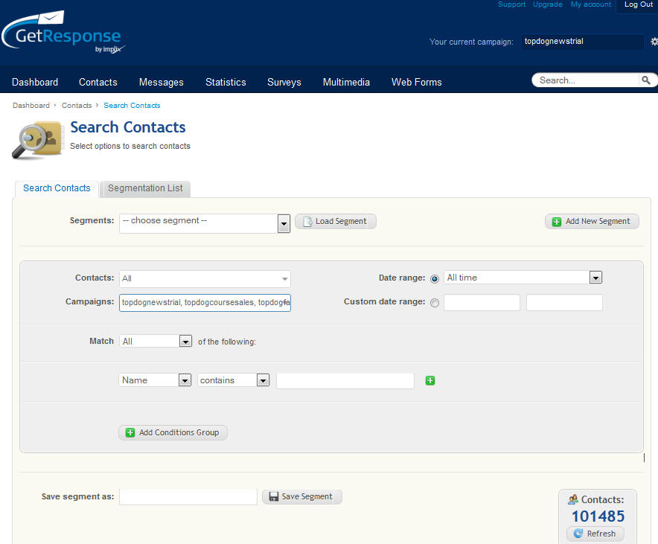Click the Refresh contacts count button
Image resolution: width=658 pixels, height=544 pixels.
(595, 534)
